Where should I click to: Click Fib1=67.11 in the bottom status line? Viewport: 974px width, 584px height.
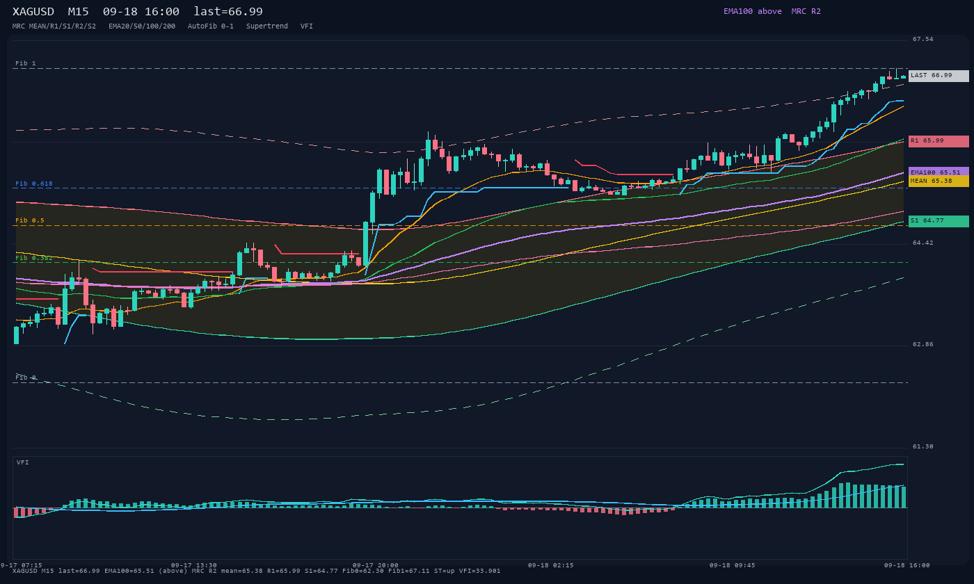408,571
